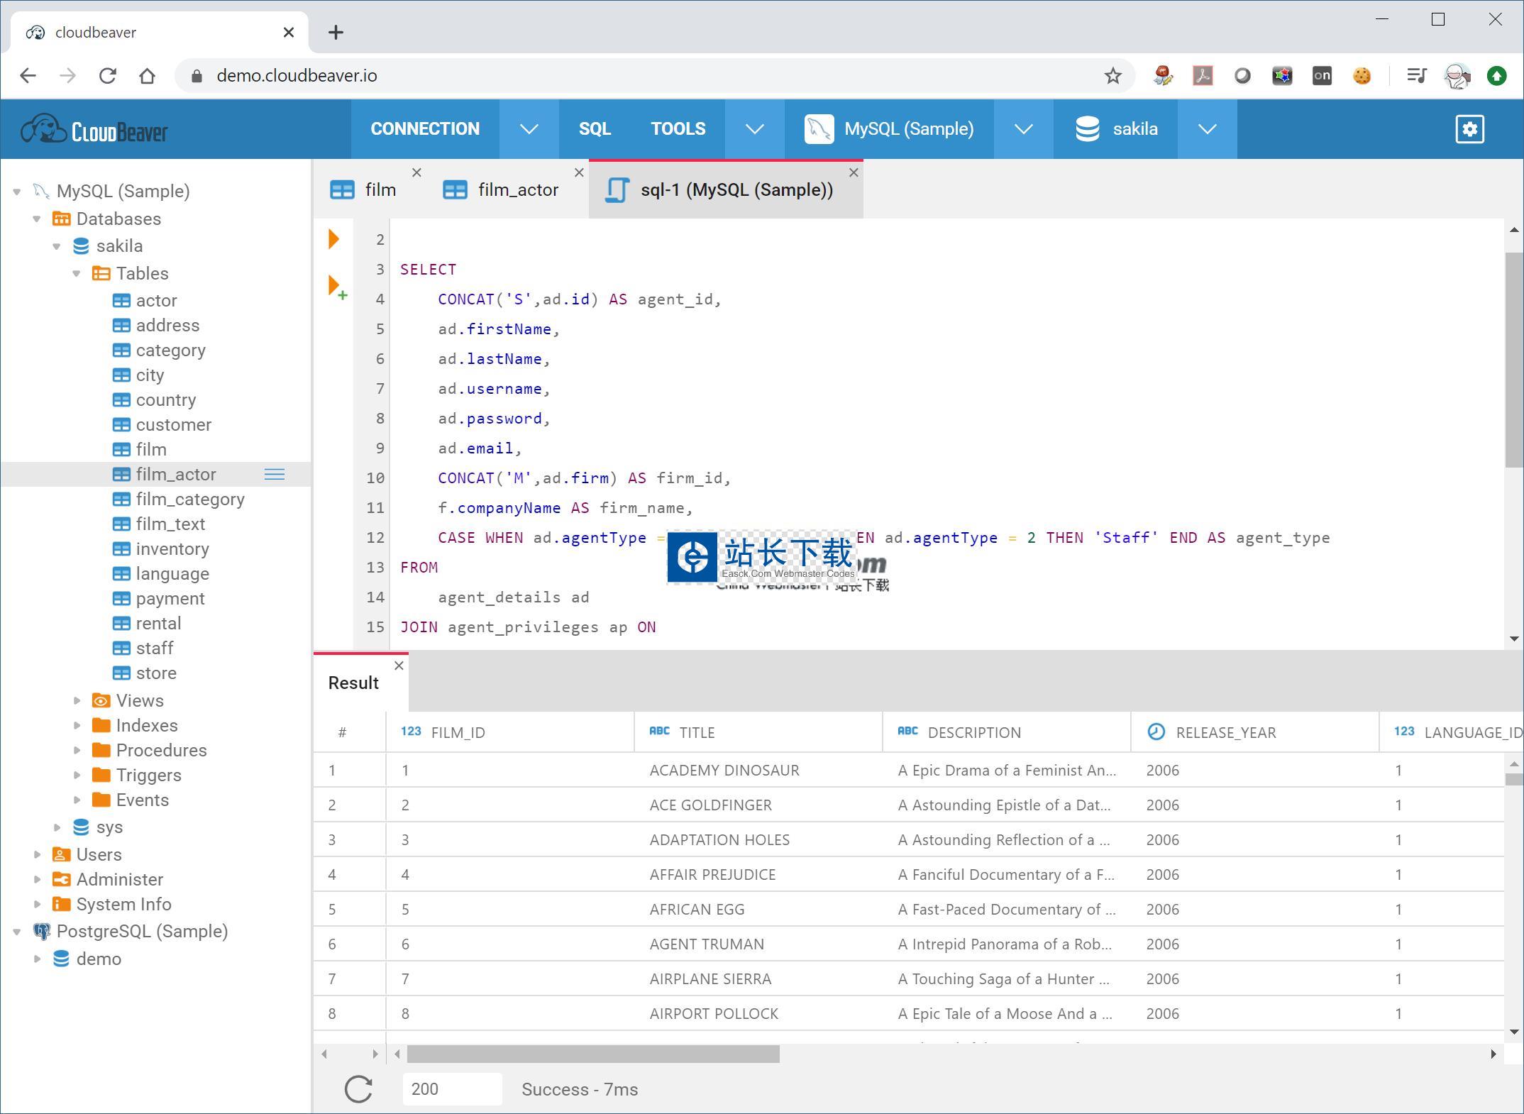Execute the query in a new result tab
Screen dimensions: 1524x1114
tap(336, 287)
